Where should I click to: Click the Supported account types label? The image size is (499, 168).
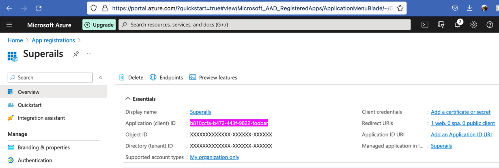(x=155, y=157)
